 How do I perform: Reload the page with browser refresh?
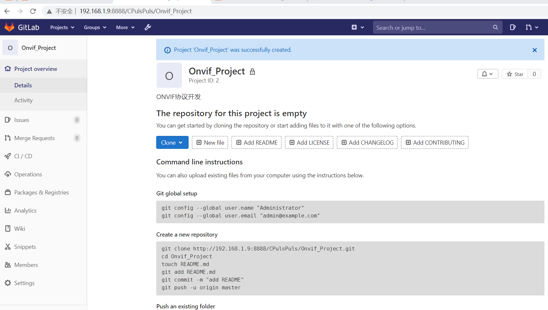(x=33, y=11)
